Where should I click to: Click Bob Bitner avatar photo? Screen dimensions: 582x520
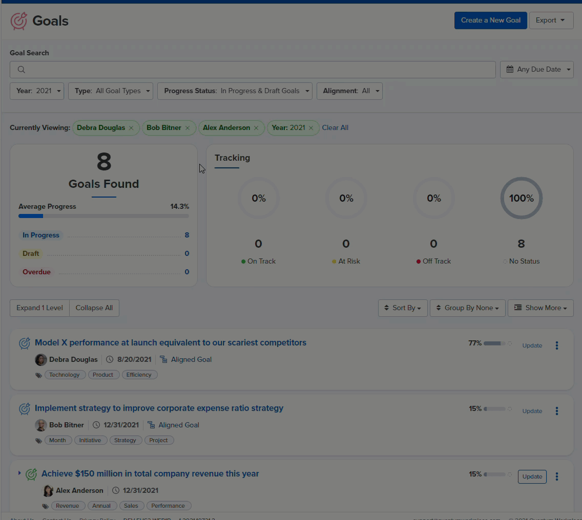41,425
